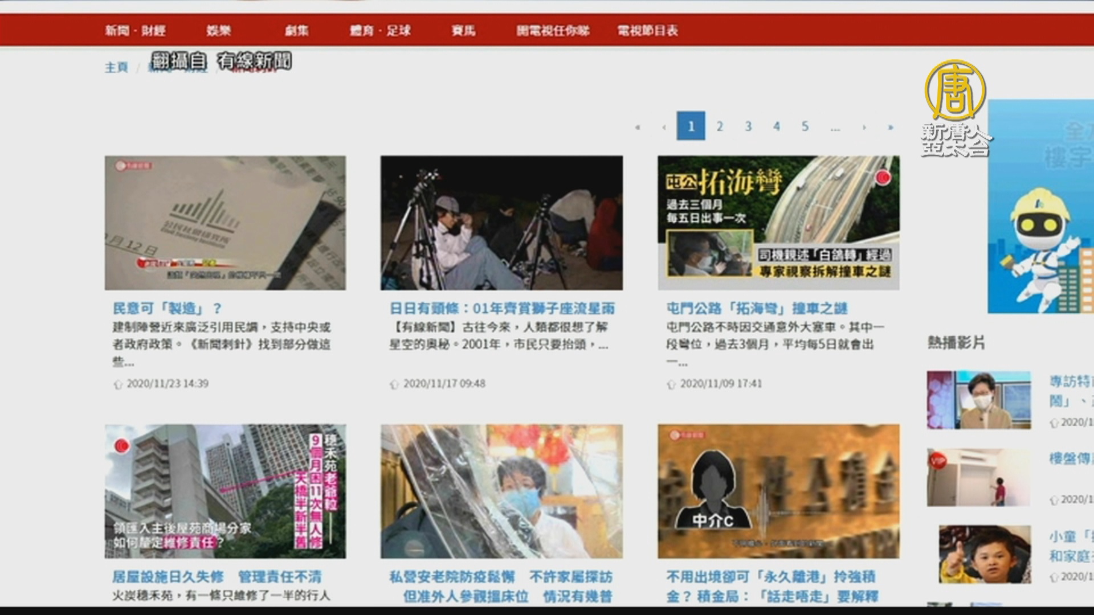Viewport: 1094px width, 615px height.
Task: Open the meteor shower stargazers video thumbnail
Action: click(x=501, y=223)
